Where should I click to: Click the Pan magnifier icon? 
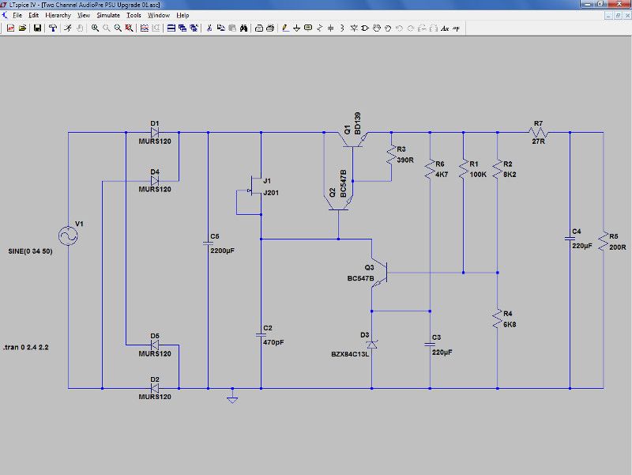coord(107,28)
